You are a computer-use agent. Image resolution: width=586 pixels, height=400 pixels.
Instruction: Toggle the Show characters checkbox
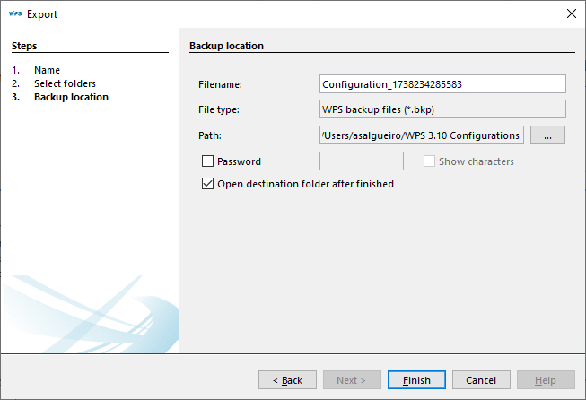pyautogui.click(x=430, y=161)
